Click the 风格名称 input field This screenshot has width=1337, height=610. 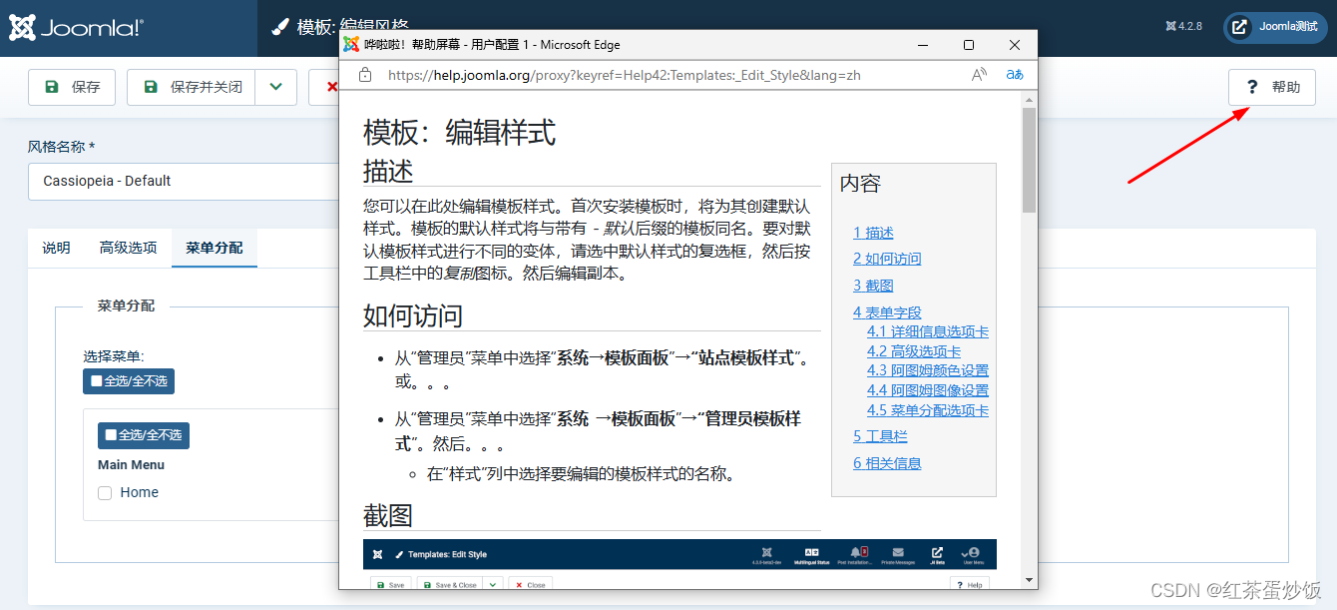click(184, 181)
